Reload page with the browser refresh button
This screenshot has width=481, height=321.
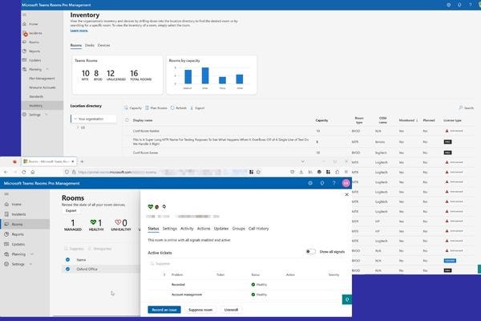click(23, 172)
